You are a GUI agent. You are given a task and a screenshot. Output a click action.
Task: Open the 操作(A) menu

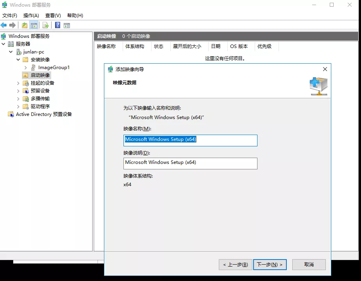tap(31, 16)
